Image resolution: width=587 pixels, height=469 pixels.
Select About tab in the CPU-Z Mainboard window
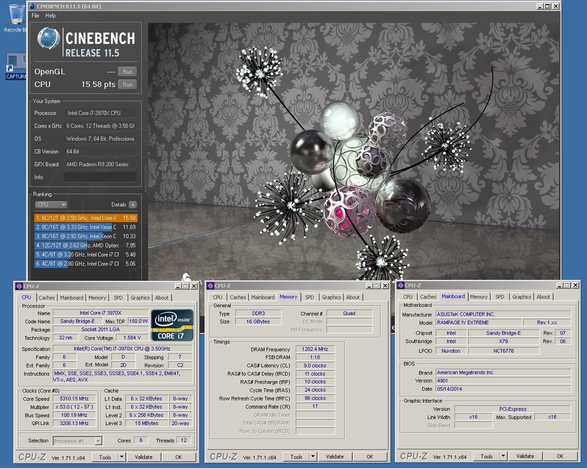click(x=543, y=297)
